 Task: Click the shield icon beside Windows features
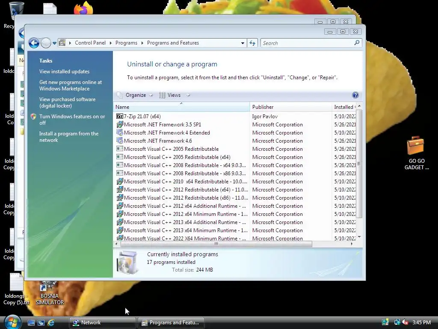click(33, 117)
